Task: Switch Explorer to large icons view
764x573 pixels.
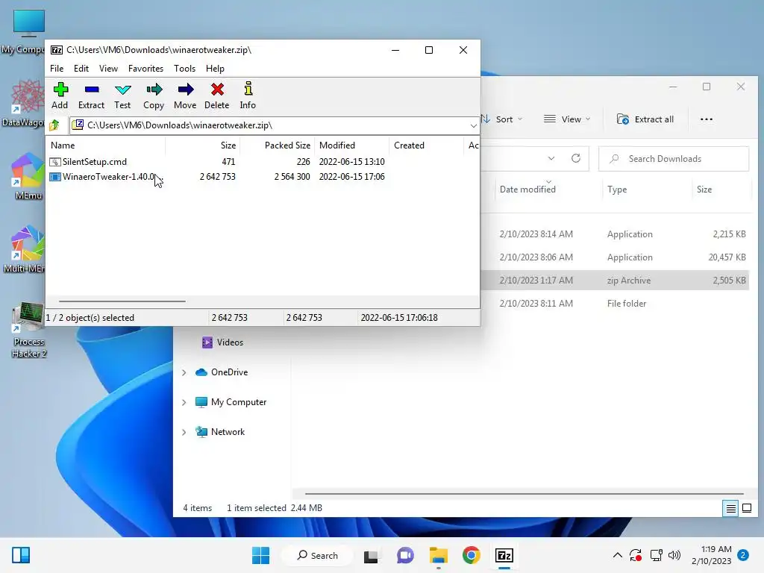Action: coord(747,509)
